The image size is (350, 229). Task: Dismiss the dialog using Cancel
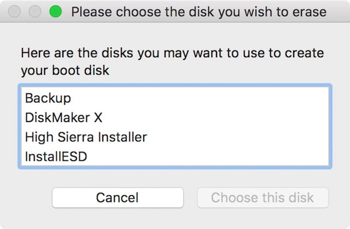(117, 197)
